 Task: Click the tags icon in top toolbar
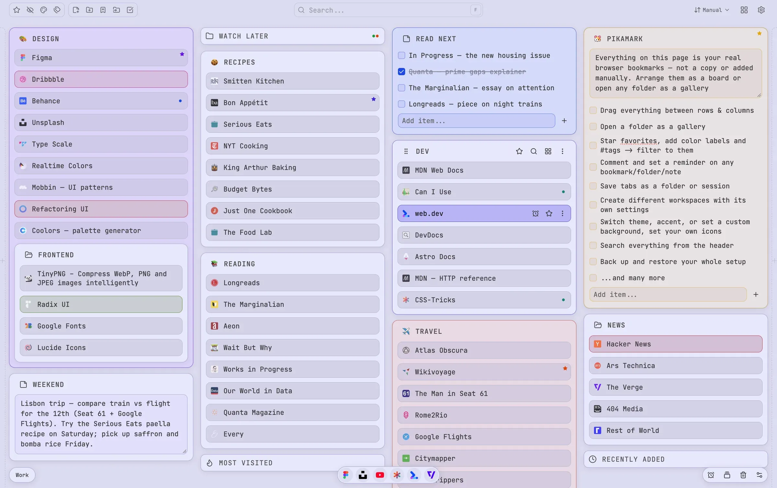57,10
